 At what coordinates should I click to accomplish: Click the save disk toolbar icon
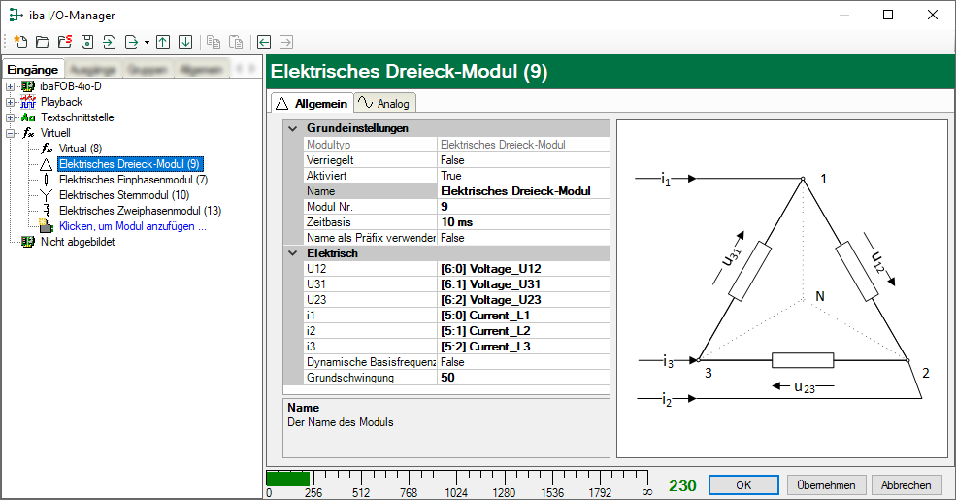click(86, 42)
